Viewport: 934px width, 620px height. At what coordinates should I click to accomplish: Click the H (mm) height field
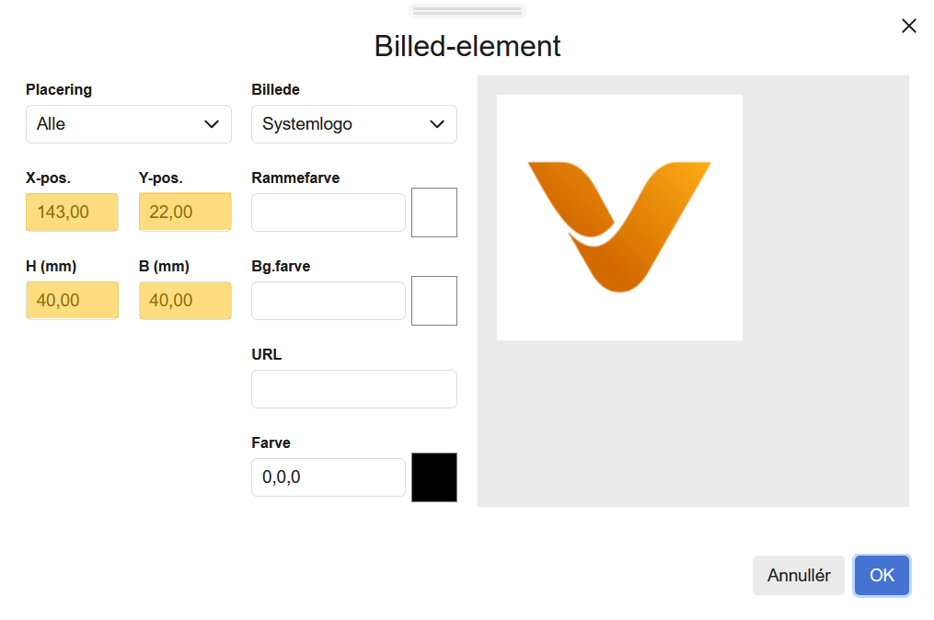coord(72,300)
